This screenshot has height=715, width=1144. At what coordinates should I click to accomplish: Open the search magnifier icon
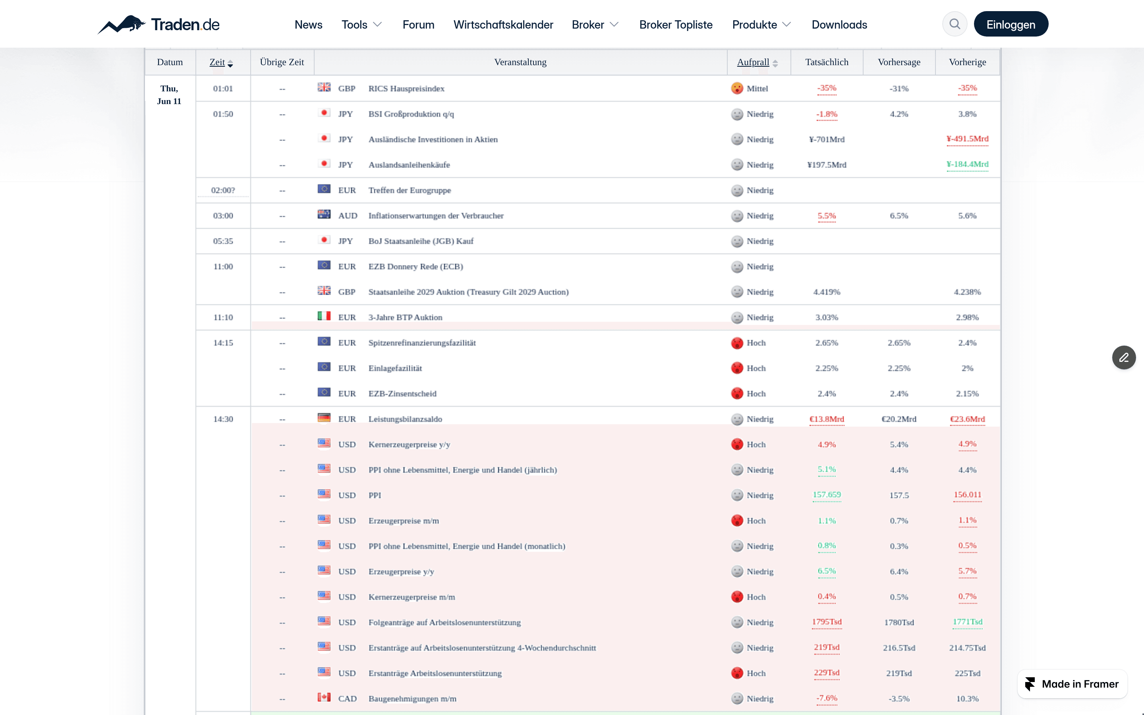[955, 24]
